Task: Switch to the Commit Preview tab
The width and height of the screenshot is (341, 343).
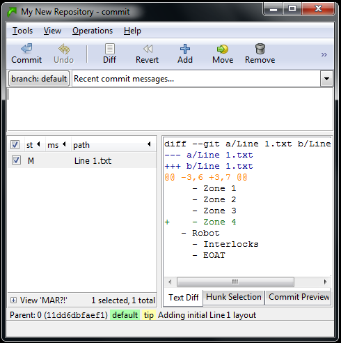Action: point(299,297)
